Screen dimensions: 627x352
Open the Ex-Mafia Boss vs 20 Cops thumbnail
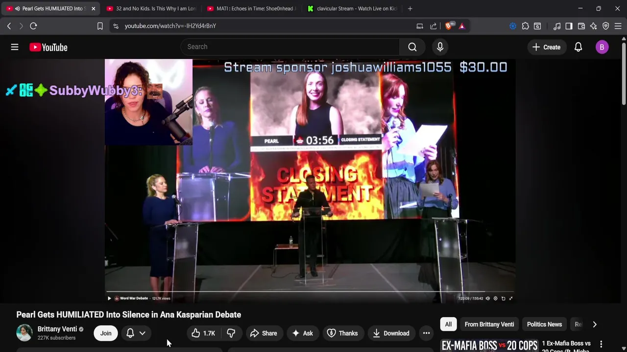click(489, 345)
